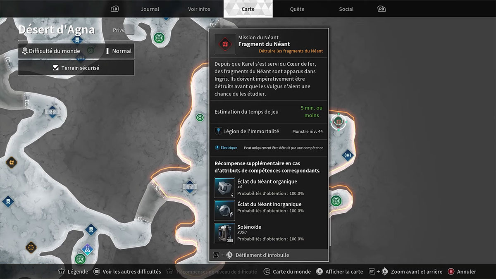The image size is (496, 279).
Task: Select the highlighted Void fragment map marker
Action: (x=339, y=121)
